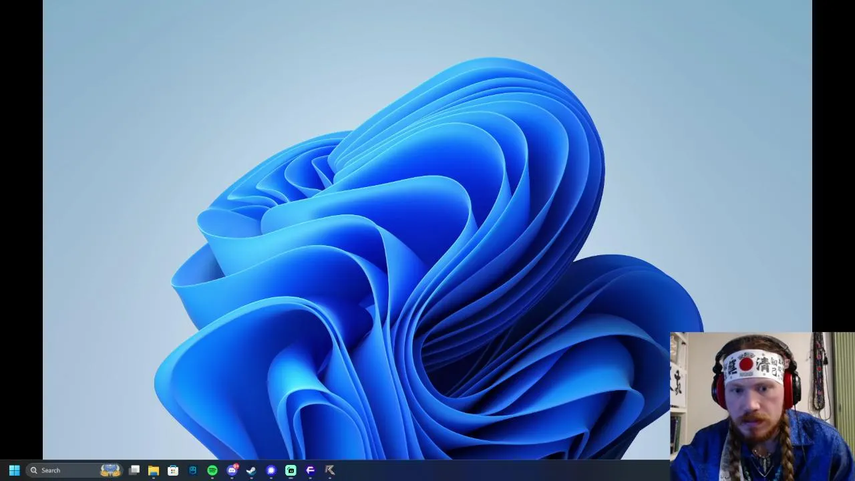Open the gray K-shaped app icon

pos(330,470)
